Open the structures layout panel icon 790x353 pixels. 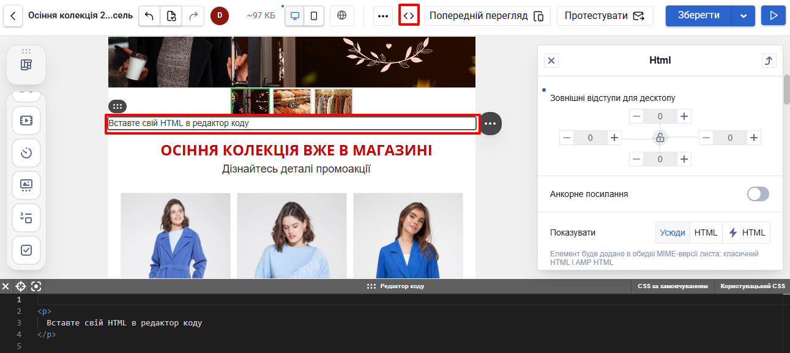click(26, 65)
